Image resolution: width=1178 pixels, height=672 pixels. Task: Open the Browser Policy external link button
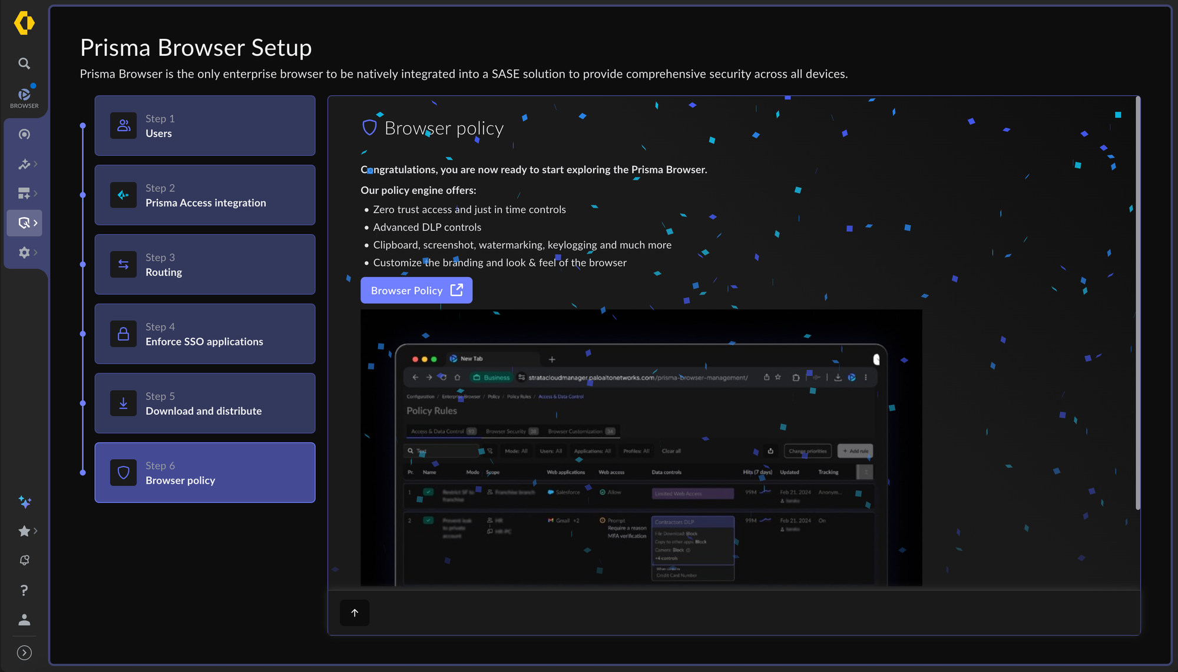(416, 291)
